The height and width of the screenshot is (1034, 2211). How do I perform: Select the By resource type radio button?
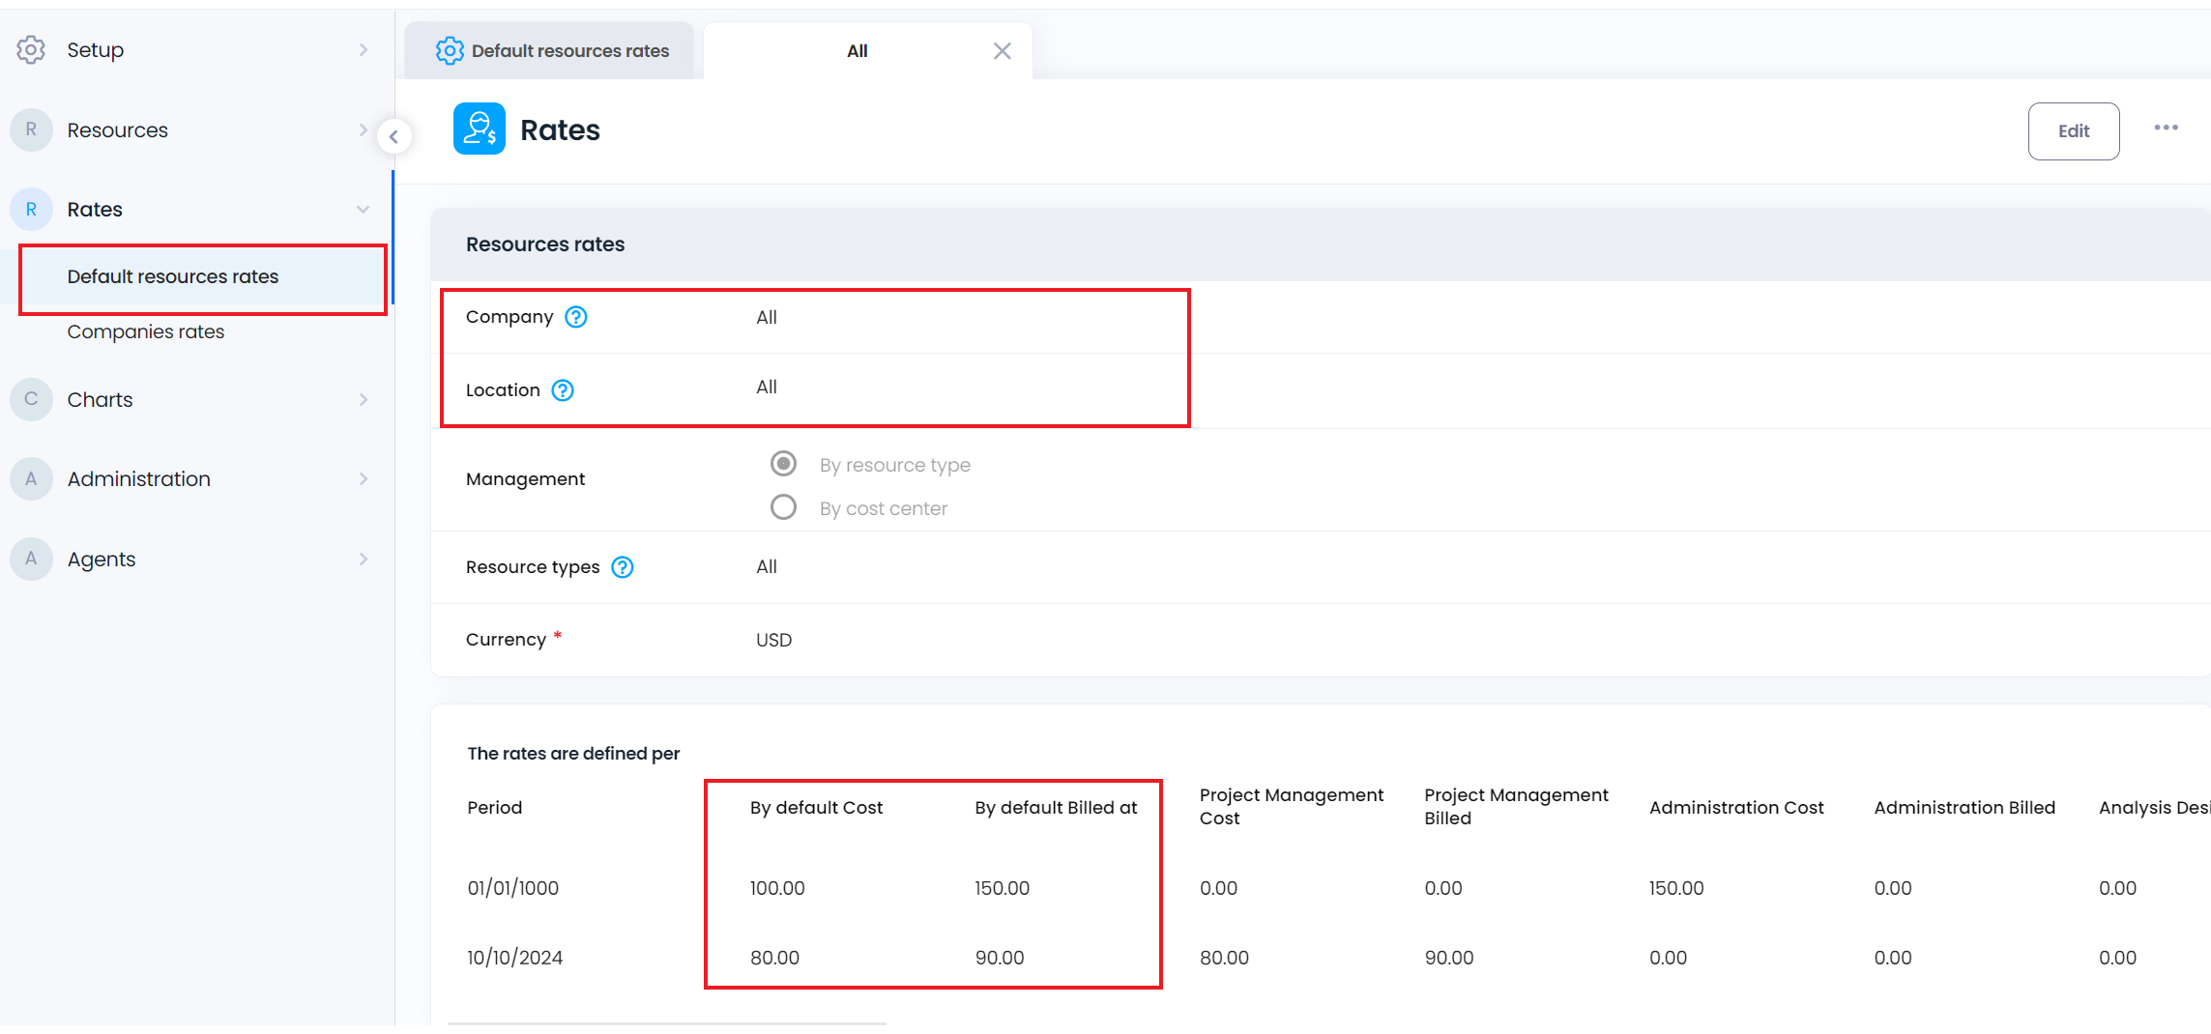(x=783, y=464)
